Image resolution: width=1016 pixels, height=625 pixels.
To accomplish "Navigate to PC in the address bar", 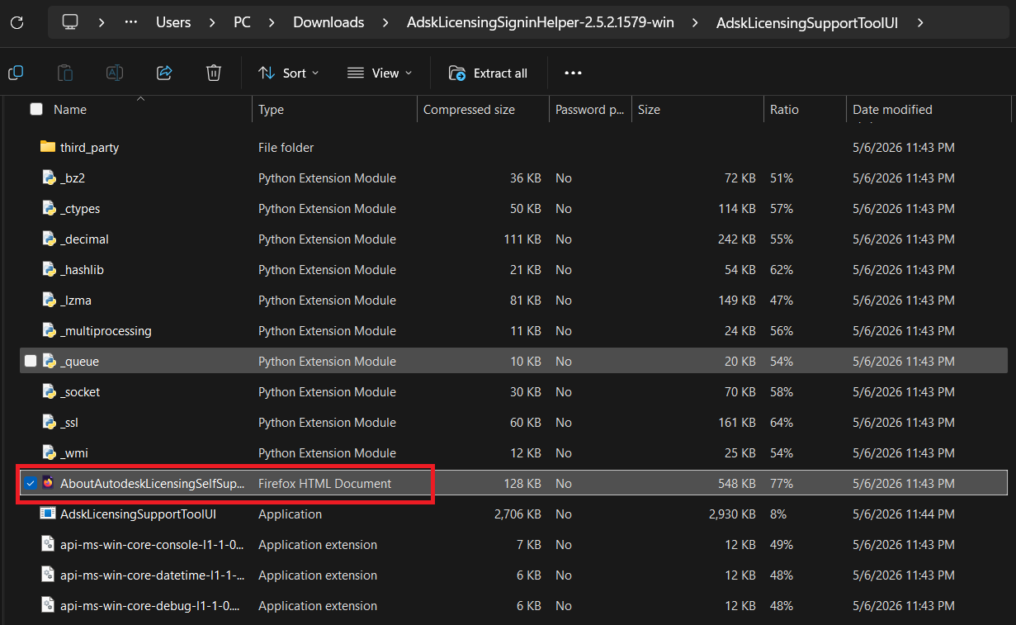I will [242, 22].
